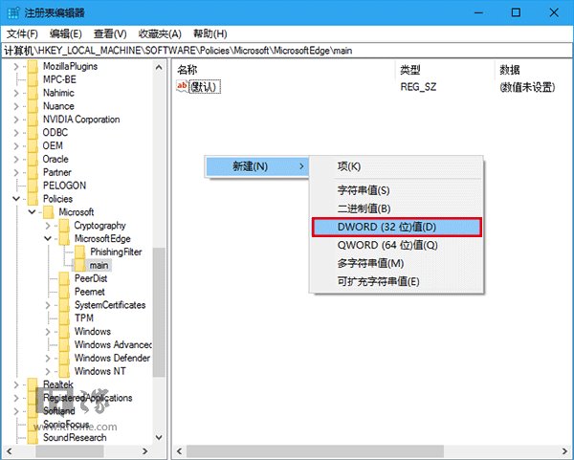Click the 新建(N) context menu item
This screenshot has height=460, width=574.
[x=257, y=166]
